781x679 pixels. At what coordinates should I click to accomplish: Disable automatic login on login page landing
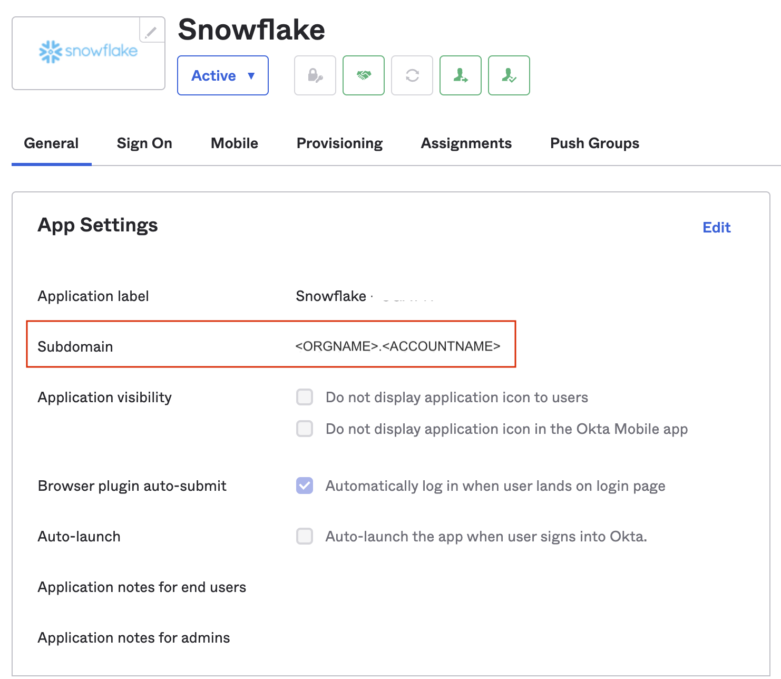click(304, 486)
